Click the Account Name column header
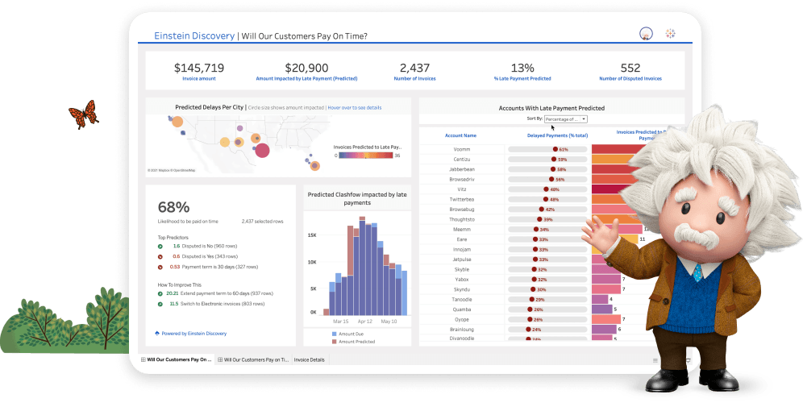803x411 pixels. click(x=460, y=135)
